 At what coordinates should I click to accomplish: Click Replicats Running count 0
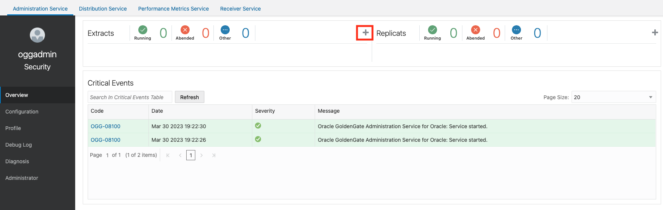(453, 33)
